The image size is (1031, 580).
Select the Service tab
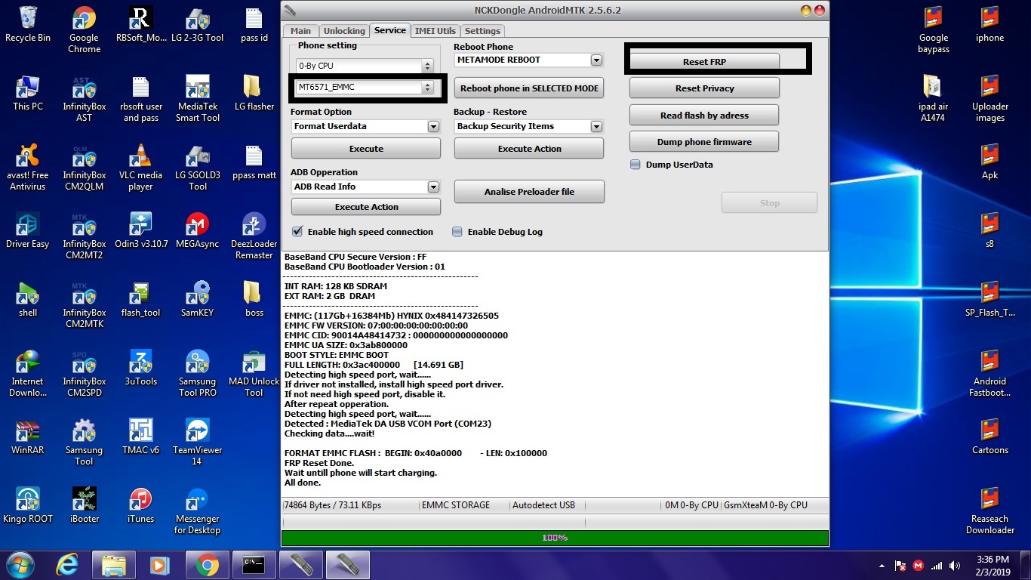coord(389,30)
